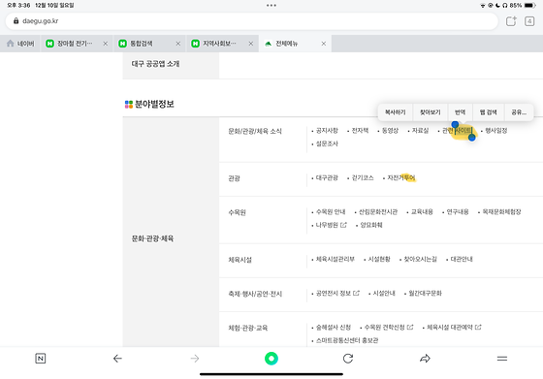Screen dimensions: 543x379
Task: Close the 지역사회보 tab
Action: click(251, 44)
